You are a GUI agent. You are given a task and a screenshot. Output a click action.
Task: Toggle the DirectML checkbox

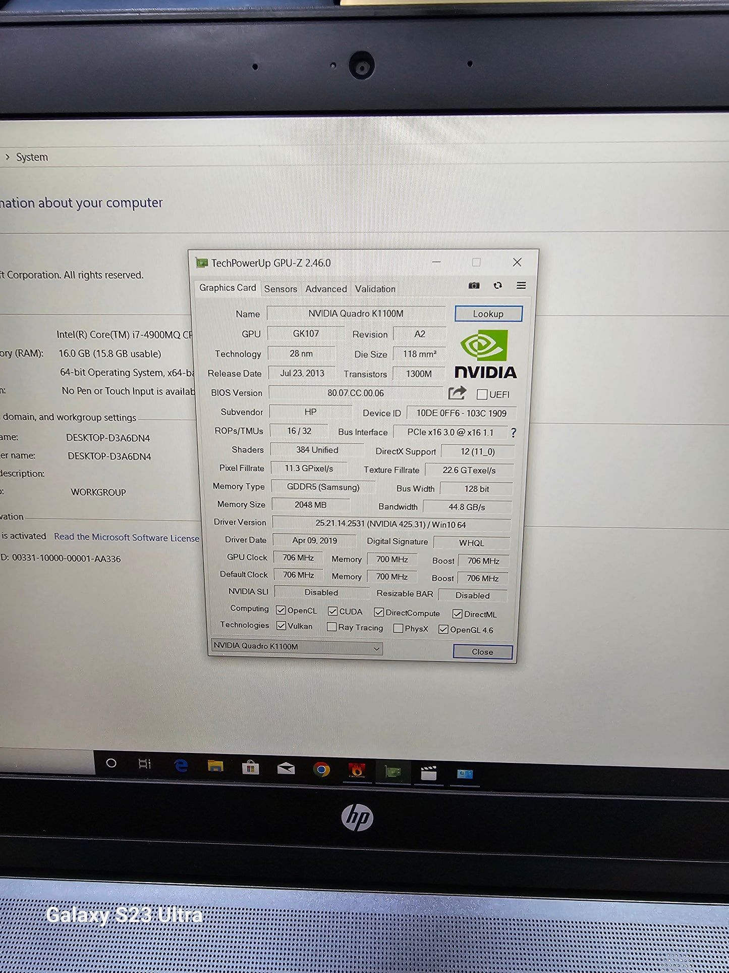(458, 613)
